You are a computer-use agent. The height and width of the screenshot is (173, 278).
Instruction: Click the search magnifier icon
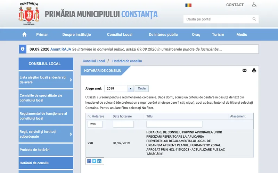[254, 19]
